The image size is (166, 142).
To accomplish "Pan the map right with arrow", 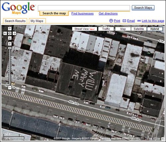I will coord(15,33).
